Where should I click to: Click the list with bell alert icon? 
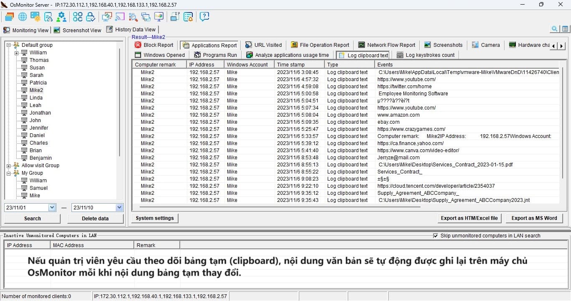pos(188,17)
